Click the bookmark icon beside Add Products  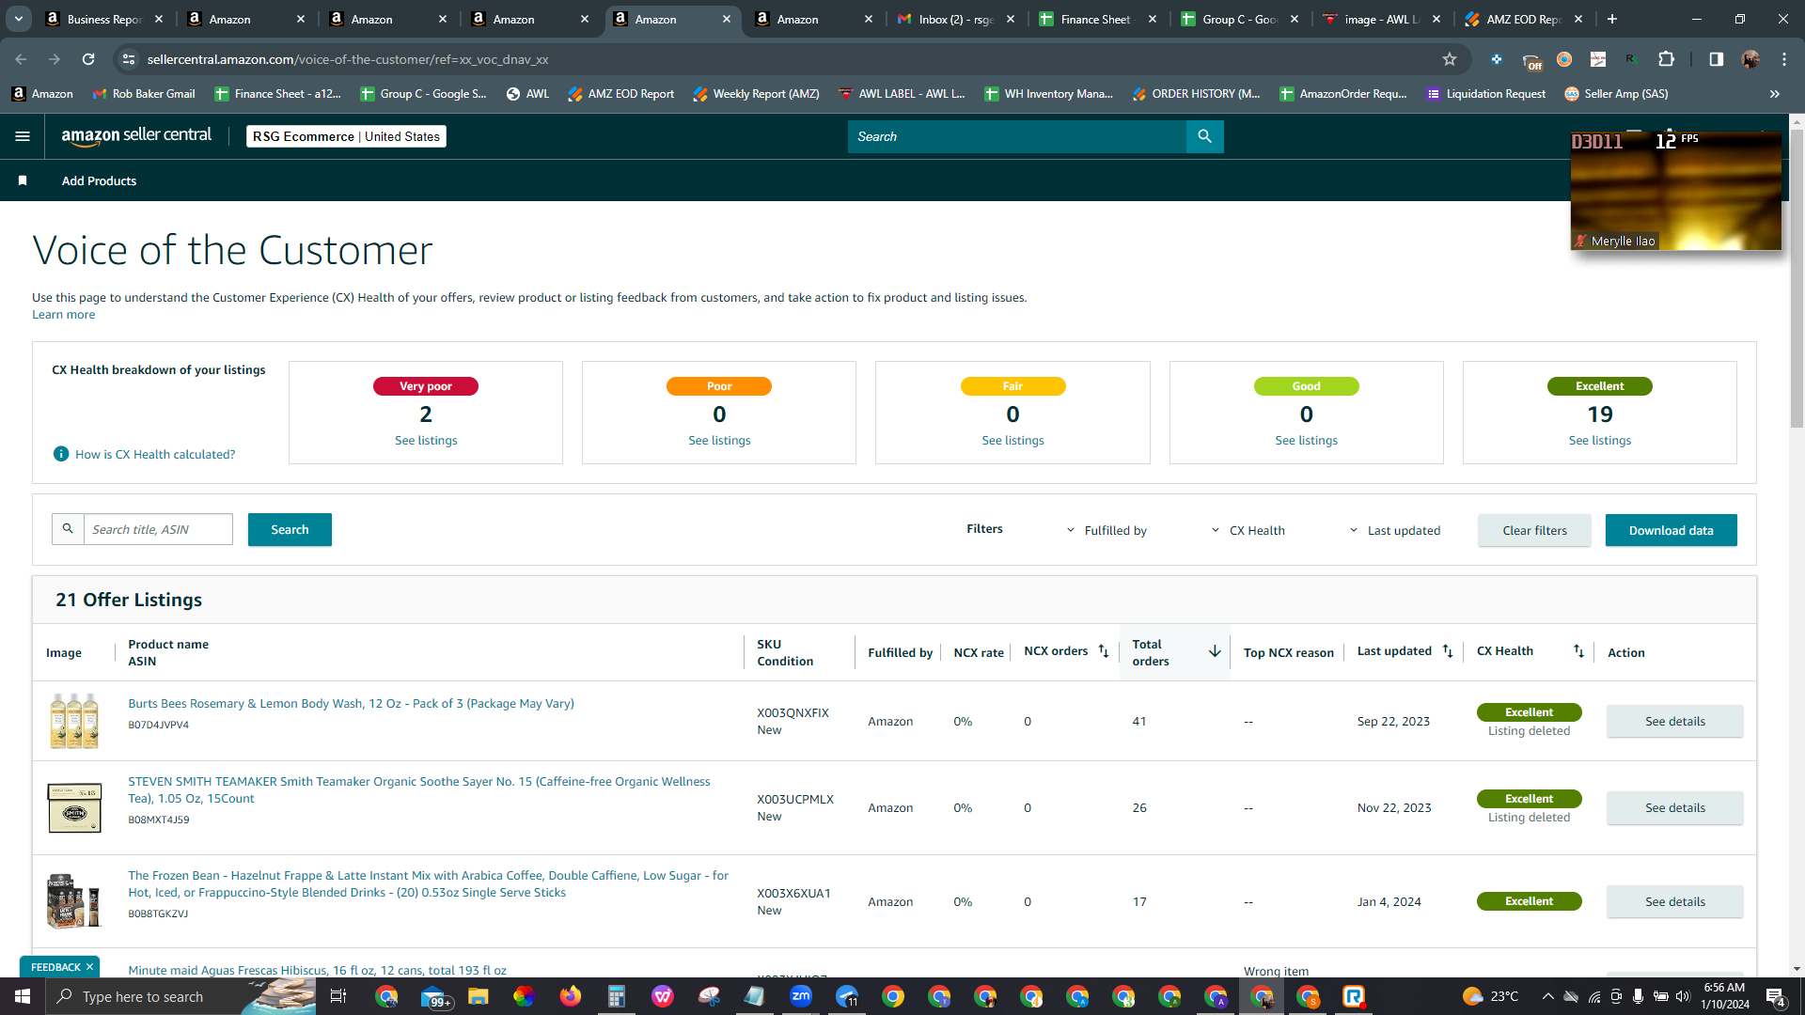23,180
